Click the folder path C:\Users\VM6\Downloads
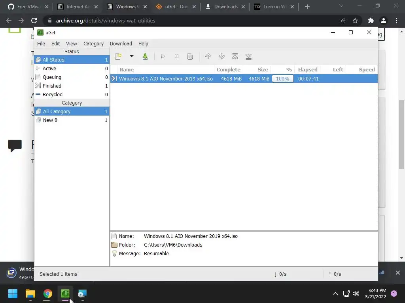The width and height of the screenshot is (405, 303). pos(173,245)
